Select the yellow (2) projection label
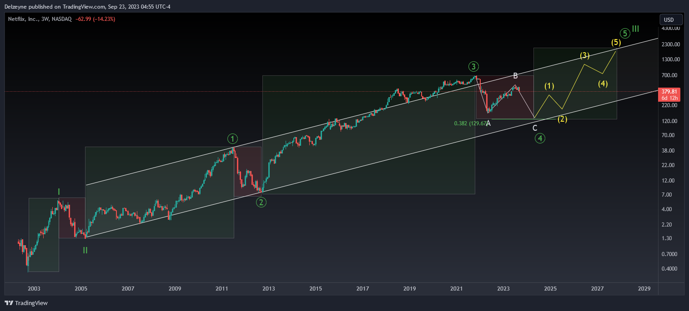Viewport: 689px width, 311px height. [x=563, y=119]
